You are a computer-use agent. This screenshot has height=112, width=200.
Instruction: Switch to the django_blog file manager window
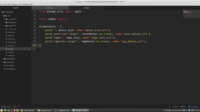(x=45, y=110)
